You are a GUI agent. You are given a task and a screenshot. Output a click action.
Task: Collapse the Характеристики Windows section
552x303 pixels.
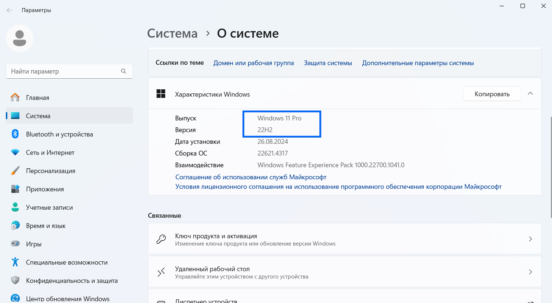point(530,93)
